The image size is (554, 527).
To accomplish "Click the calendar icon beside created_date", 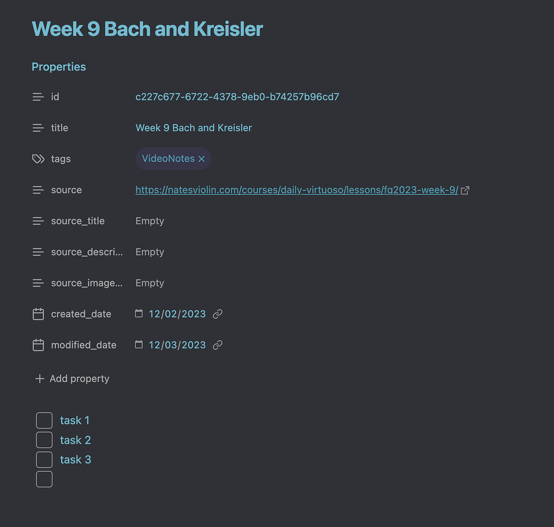I will click(x=38, y=314).
